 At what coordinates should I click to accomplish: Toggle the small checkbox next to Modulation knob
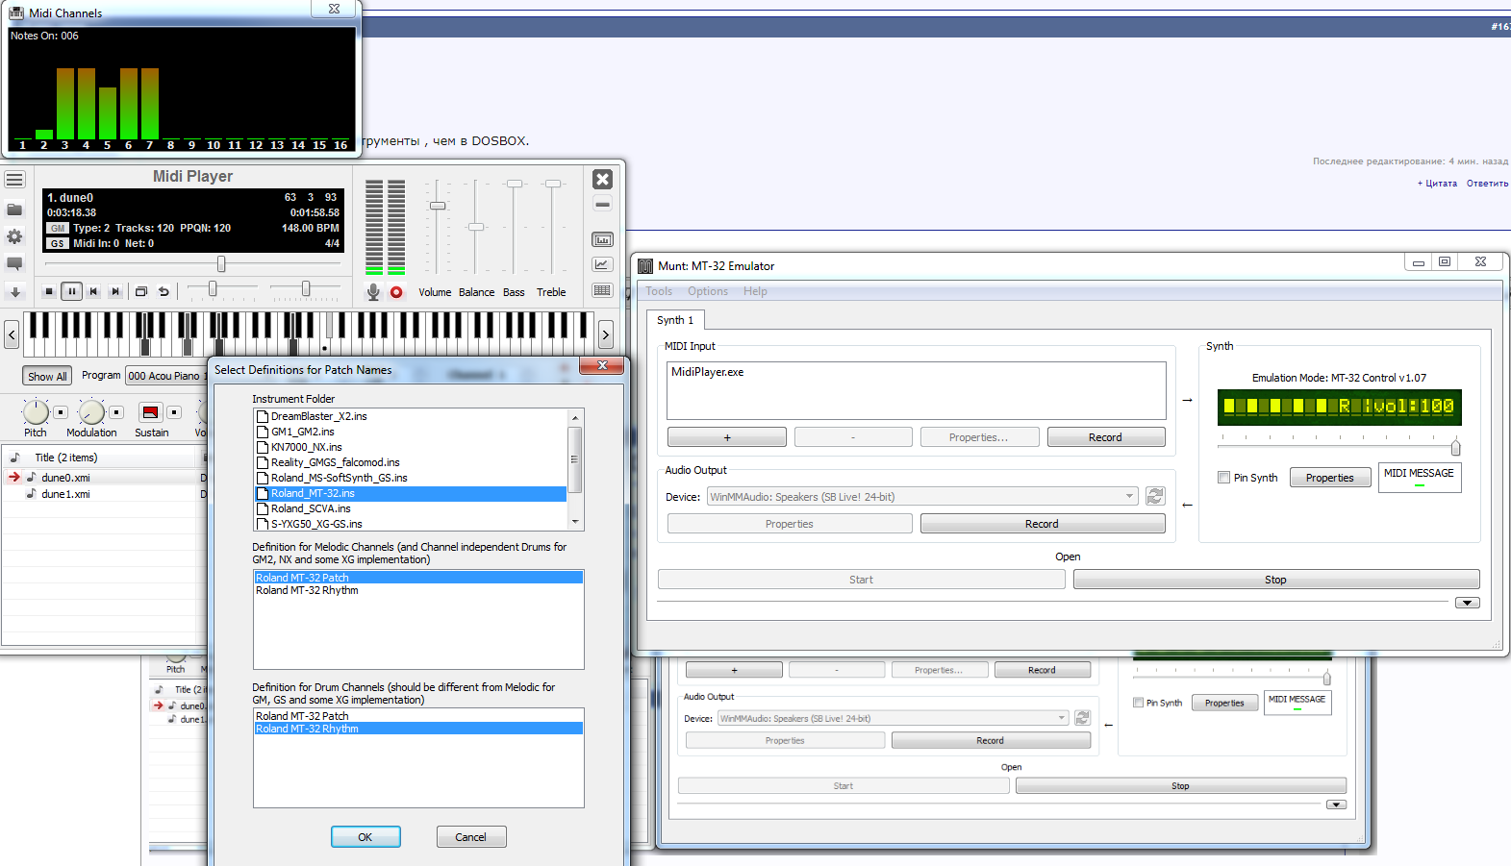pos(116,412)
